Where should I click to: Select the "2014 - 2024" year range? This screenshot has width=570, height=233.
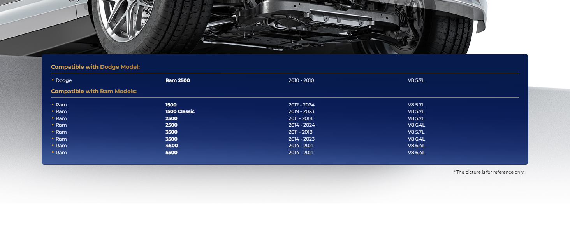point(301,125)
